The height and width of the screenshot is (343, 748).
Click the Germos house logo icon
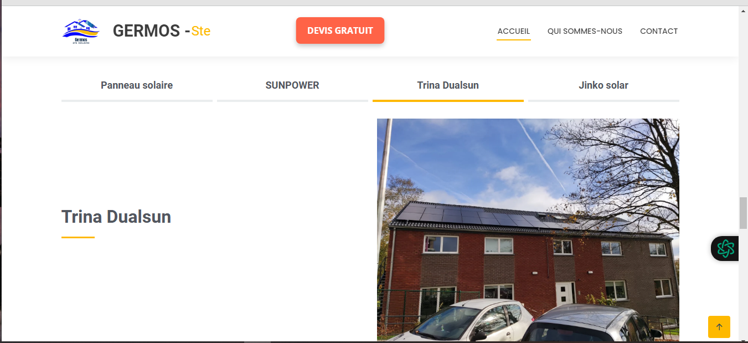pyautogui.click(x=80, y=32)
